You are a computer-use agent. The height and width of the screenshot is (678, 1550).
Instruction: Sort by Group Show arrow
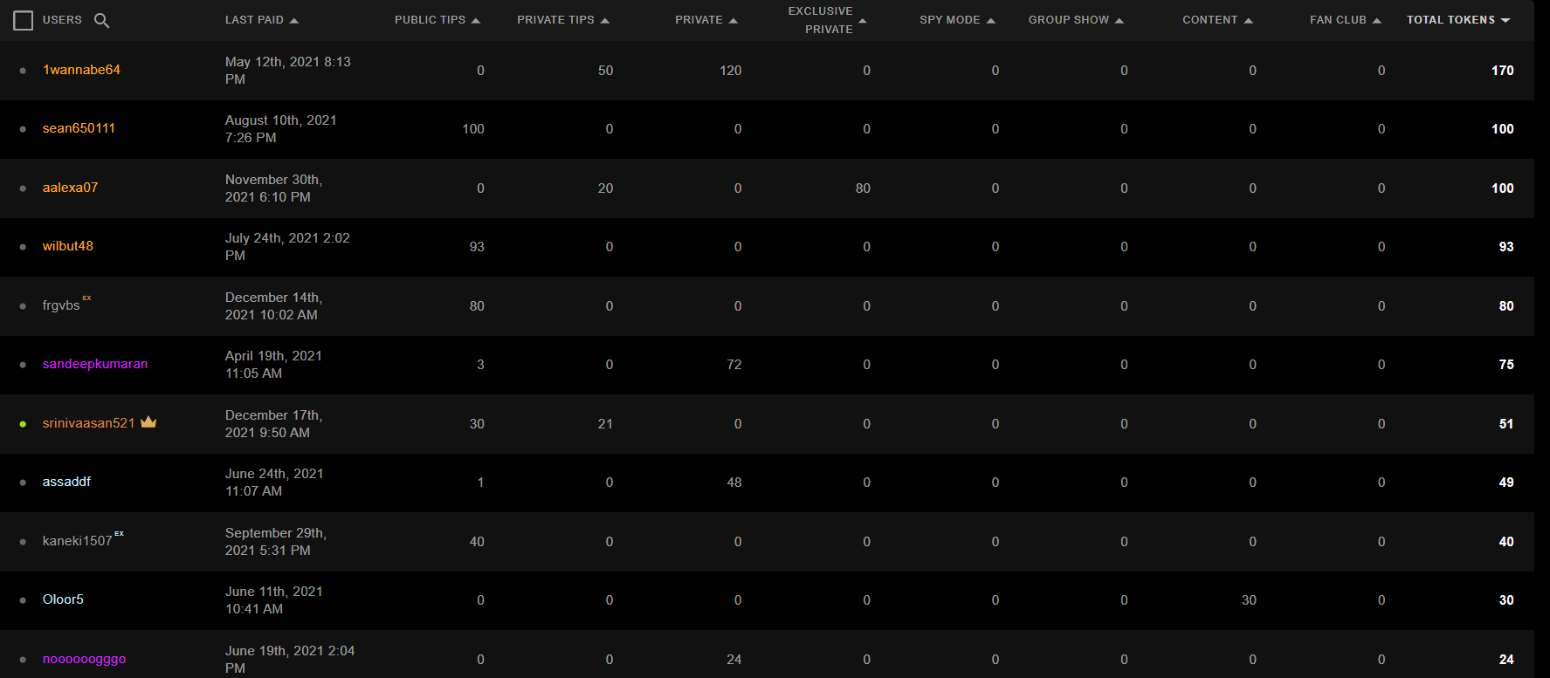pyautogui.click(x=1119, y=20)
